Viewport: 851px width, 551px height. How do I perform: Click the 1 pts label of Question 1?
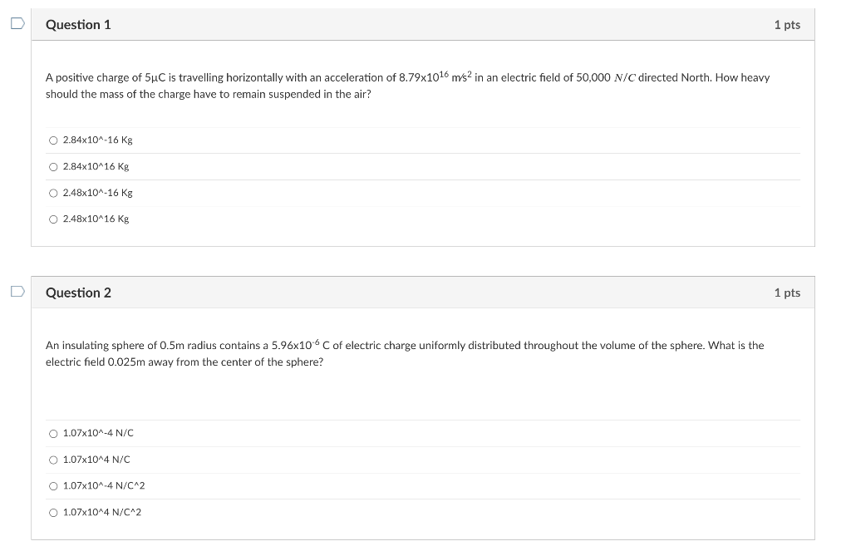pos(787,25)
